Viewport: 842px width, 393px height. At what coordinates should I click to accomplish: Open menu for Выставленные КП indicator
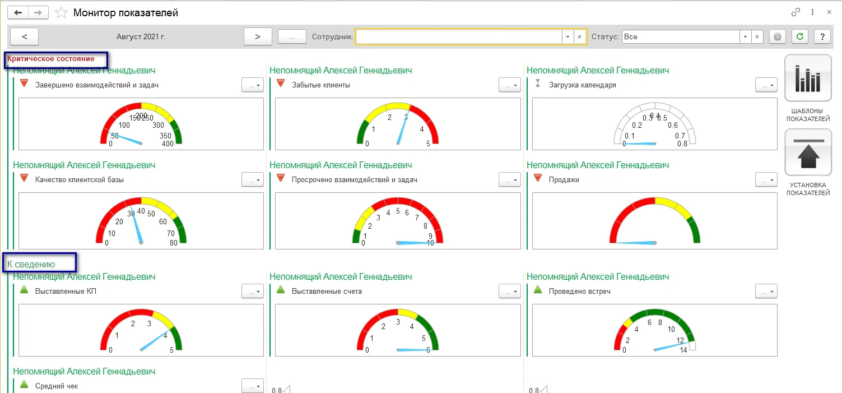pyautogui.click(x=252, y=292)
